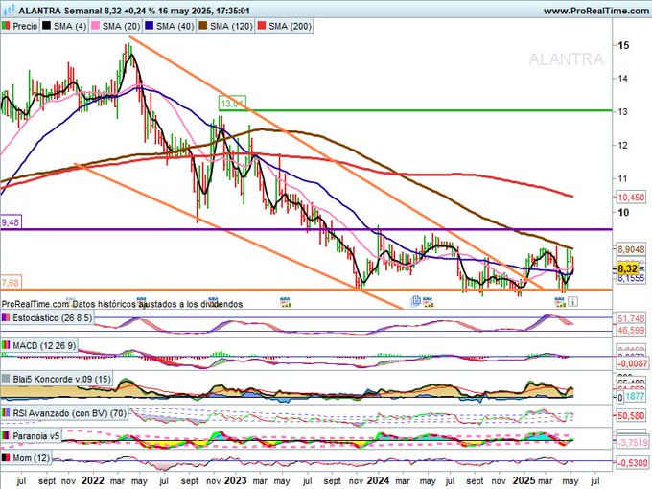Click the 46,599 stochastic value tag
652x489 pixels.
631,330
